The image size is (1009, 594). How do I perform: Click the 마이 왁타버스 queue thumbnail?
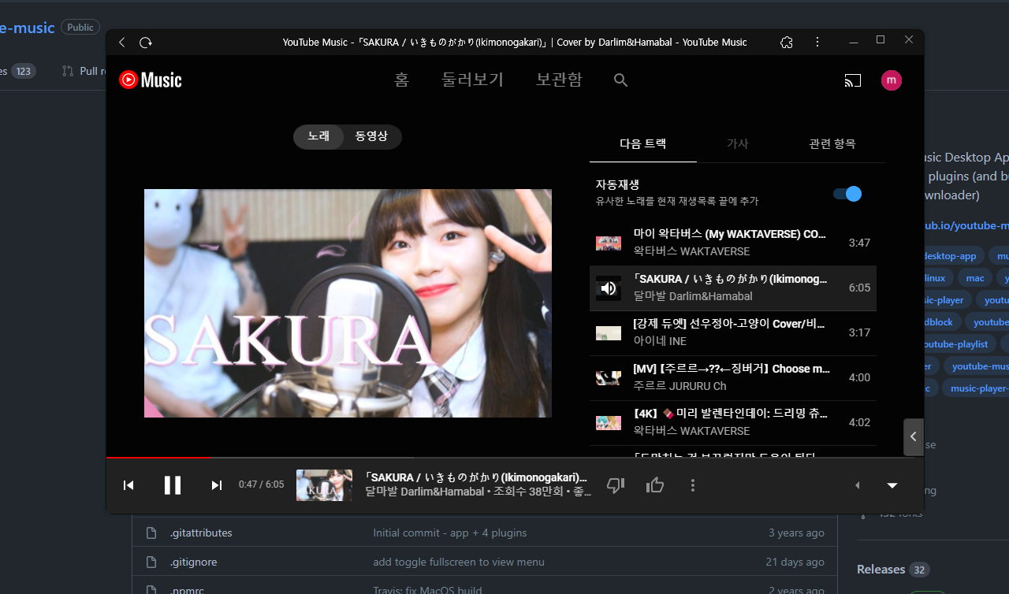coord(609,243)
